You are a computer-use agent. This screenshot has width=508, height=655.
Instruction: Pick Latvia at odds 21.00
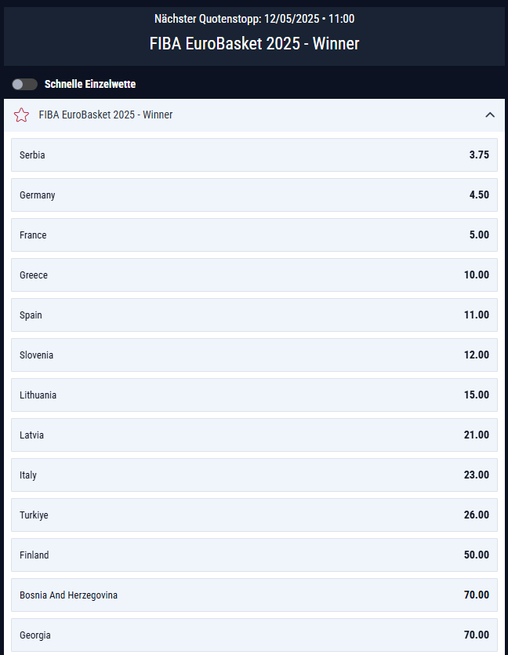pyautogui.click(x=254, y=435)
